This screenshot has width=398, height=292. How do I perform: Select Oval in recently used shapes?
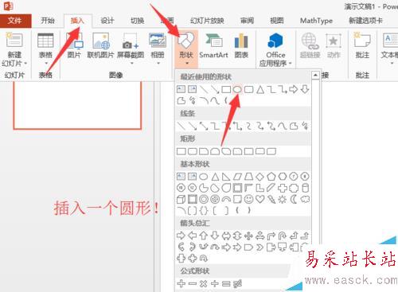point(237,89)
